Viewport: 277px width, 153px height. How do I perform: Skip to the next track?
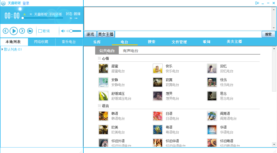pyautogui.click(x=22, y=31)
